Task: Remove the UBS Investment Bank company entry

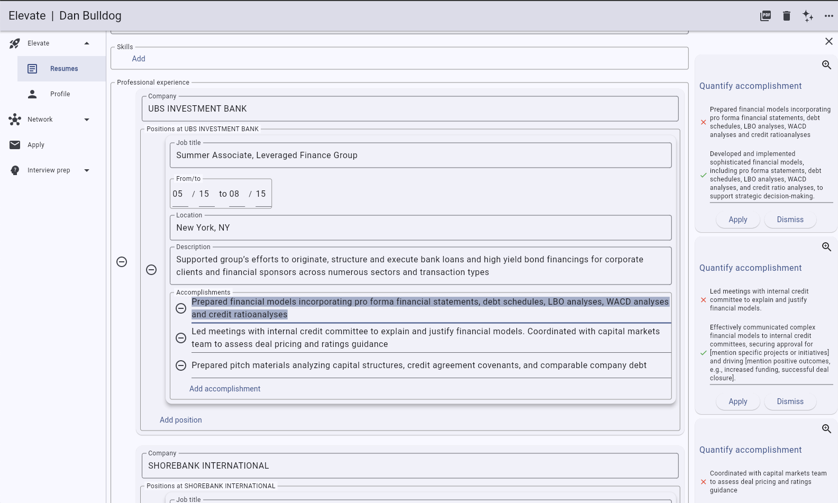Action: [122, 262]
